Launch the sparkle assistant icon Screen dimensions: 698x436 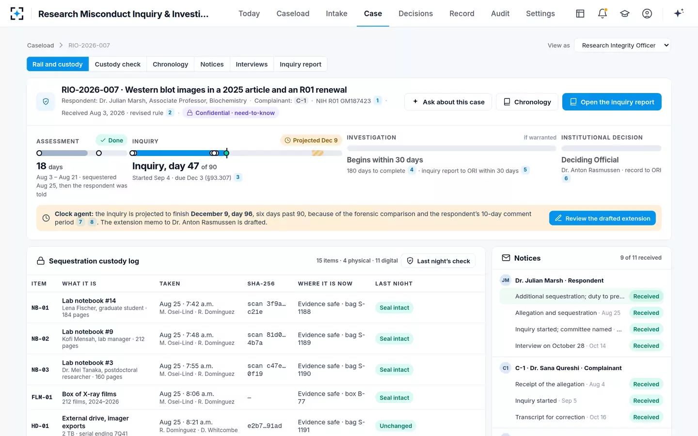pos(679,13)
